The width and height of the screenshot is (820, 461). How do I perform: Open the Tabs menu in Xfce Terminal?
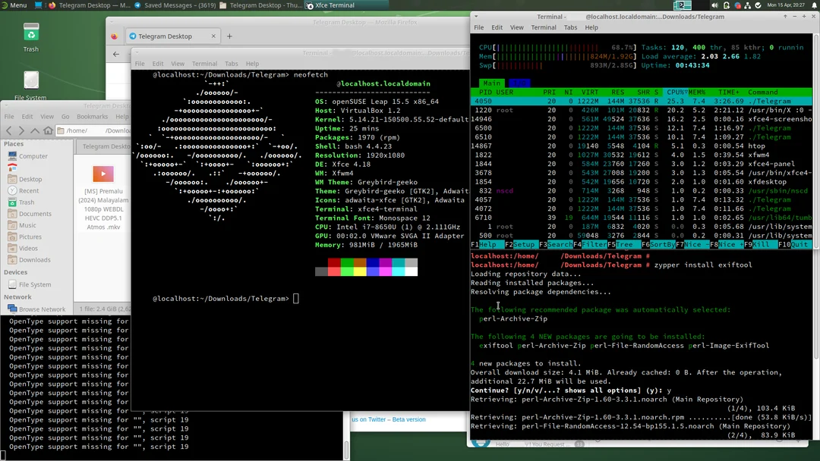pos(570,27)
